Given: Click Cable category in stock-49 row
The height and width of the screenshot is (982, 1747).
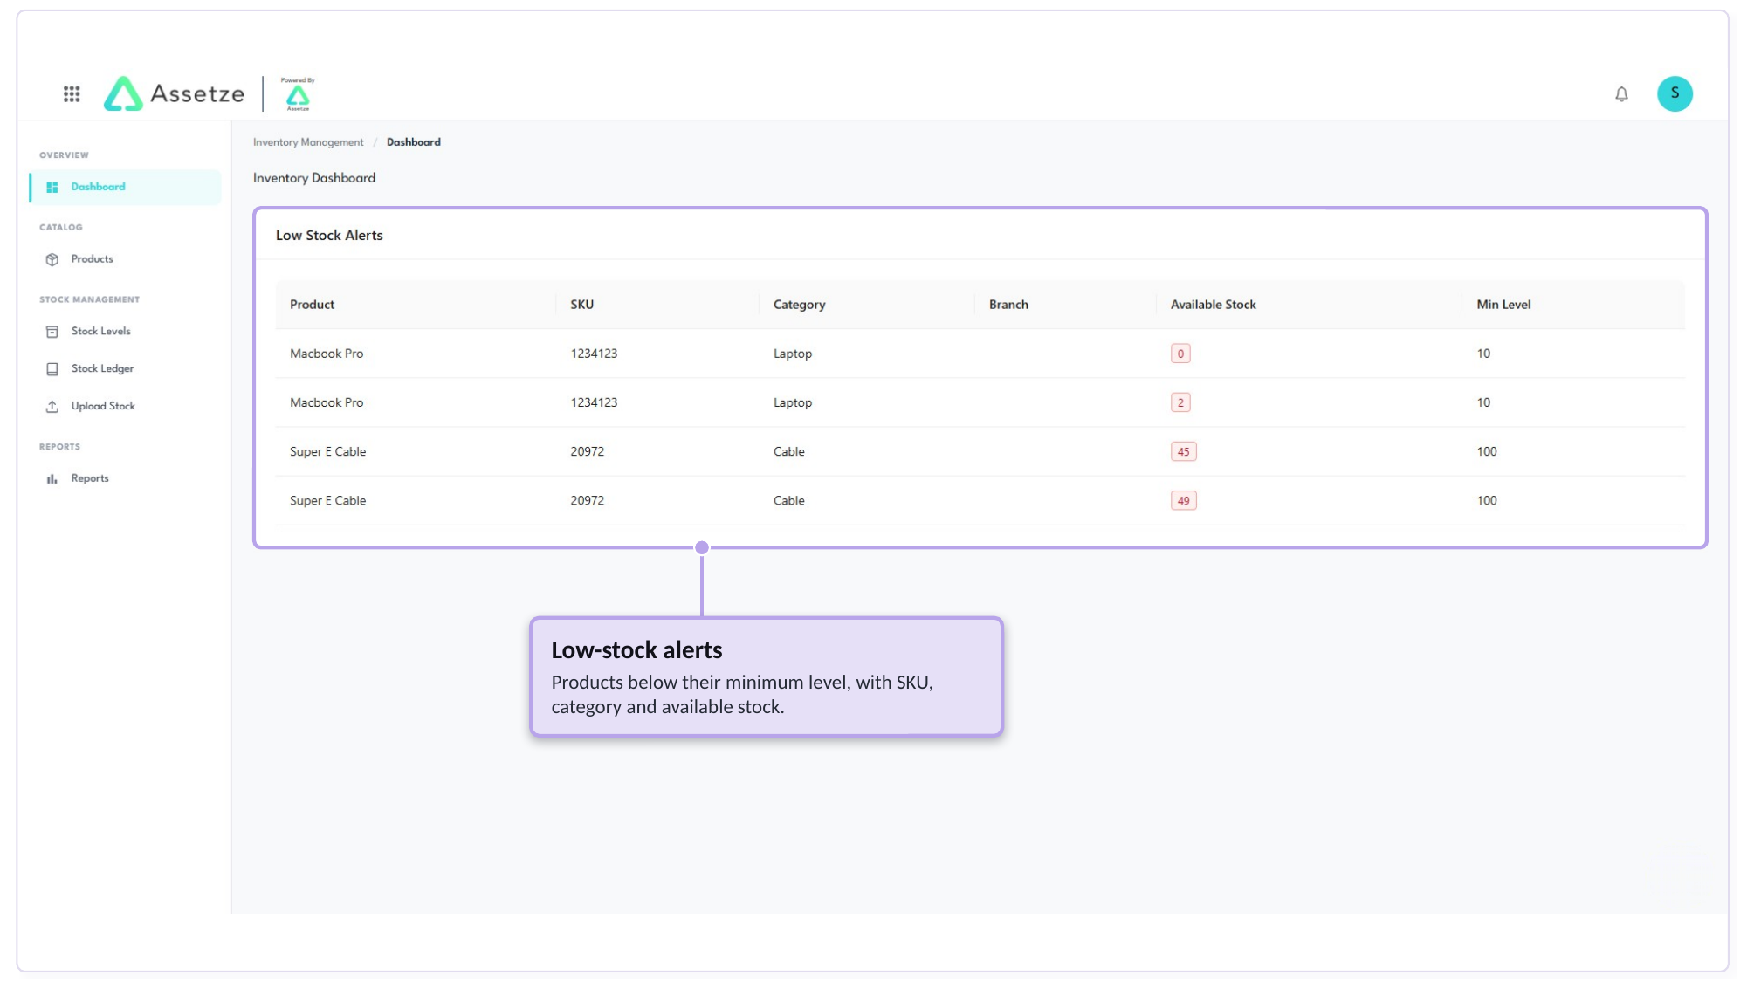Looking at the screenshot, I should coord(788,500).
